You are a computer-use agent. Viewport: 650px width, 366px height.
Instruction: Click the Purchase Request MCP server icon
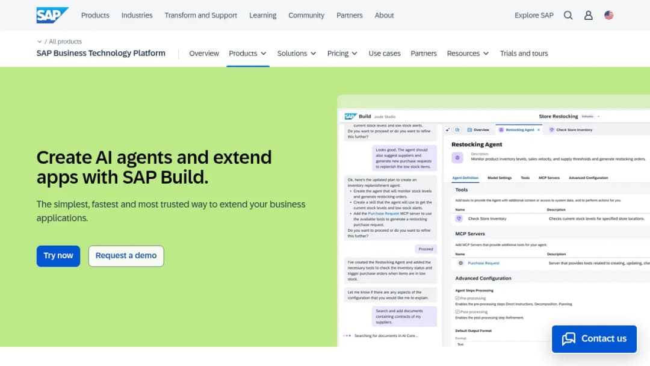(460, 263)
